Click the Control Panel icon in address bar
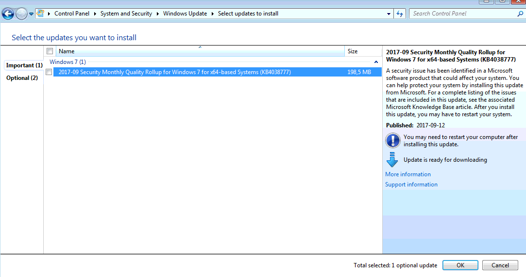Screen dimensions: 526x277 [x=41, y=14]
